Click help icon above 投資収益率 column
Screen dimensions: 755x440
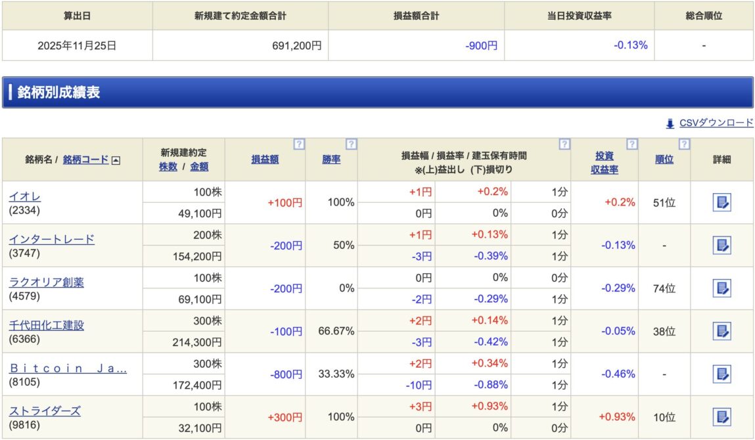click(x=631, y=144)
